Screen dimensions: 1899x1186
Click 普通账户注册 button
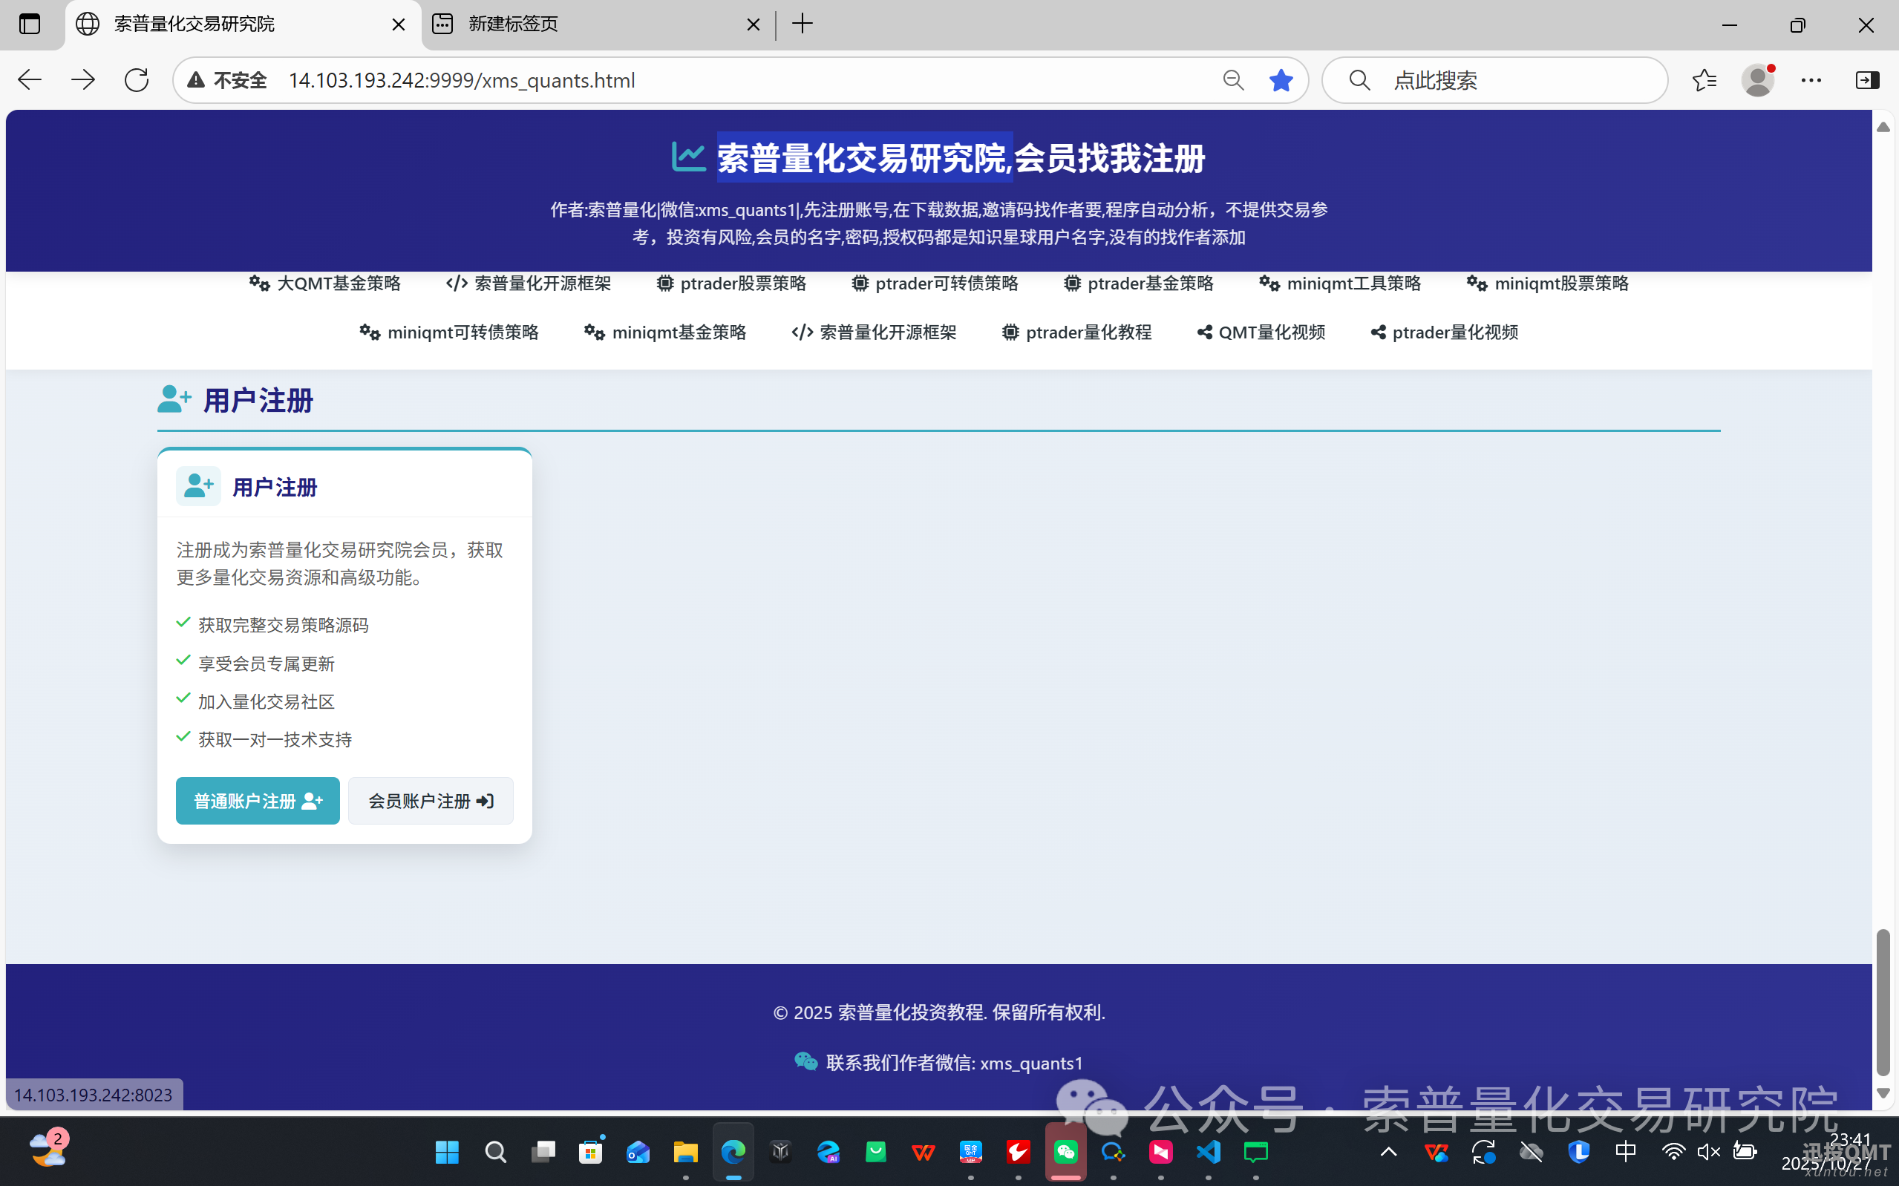(x=258, y=801)
